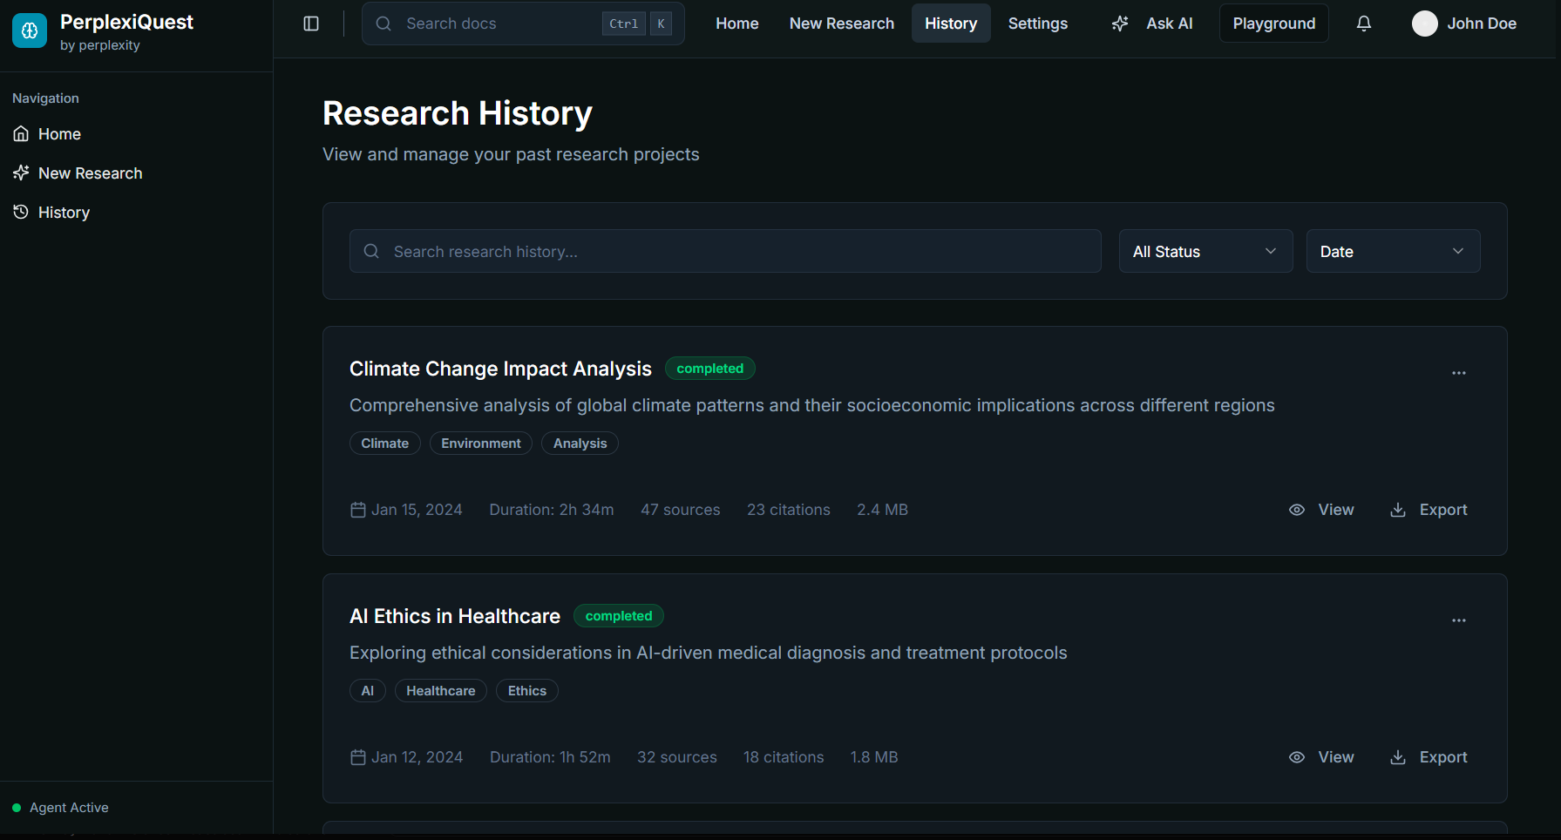View the AI Ethics in Healthcare research
1561x840 pixels.
coord(1321,757)
